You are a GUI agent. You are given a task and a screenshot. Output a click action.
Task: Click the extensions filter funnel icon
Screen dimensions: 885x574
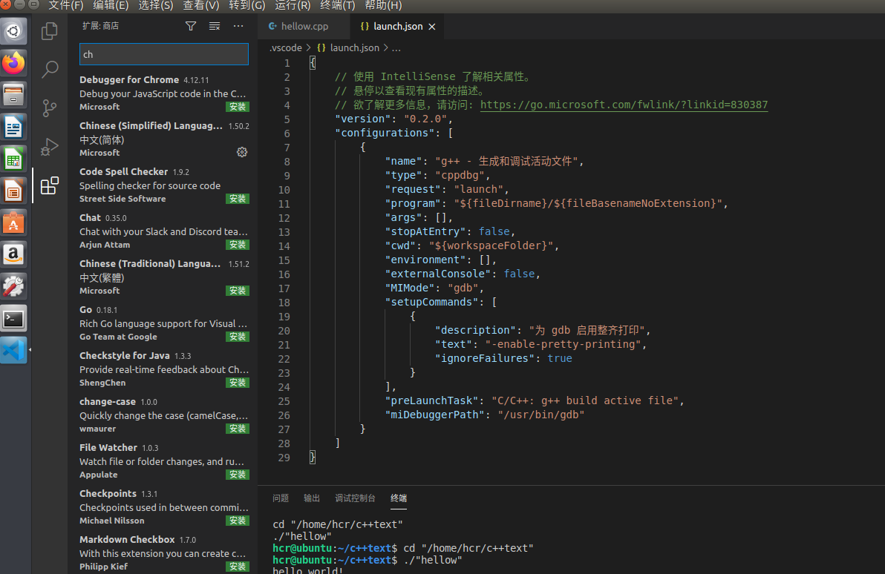pos(191,26)
